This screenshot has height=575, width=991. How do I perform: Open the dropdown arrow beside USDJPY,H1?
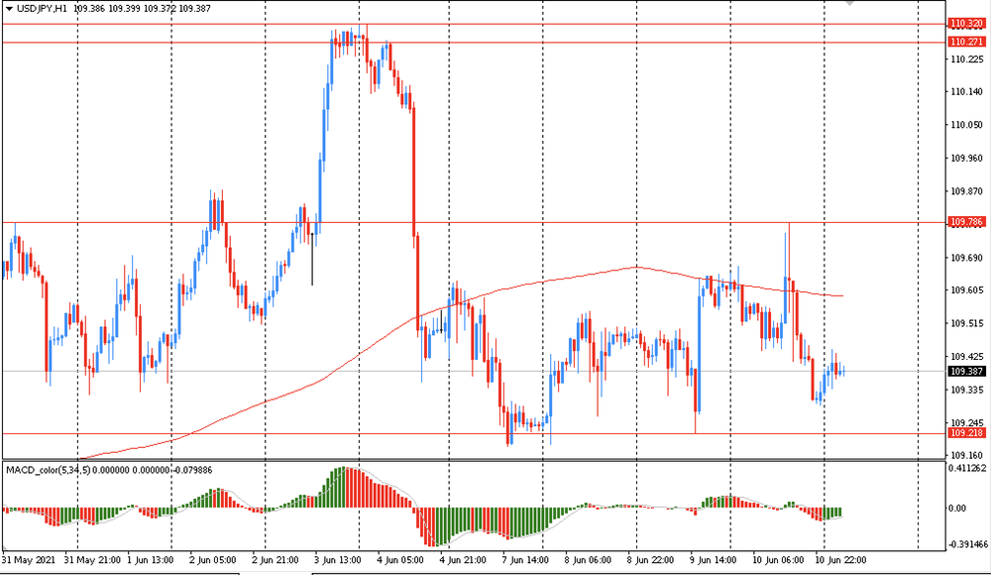9,9
